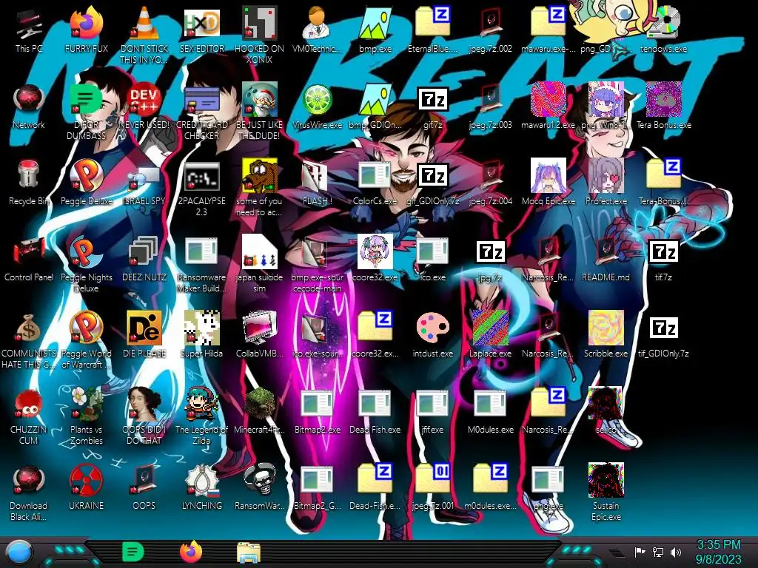
Task: Select the DEEZ NUTZ stacked windows icon
Action: [x=144, y=259]
